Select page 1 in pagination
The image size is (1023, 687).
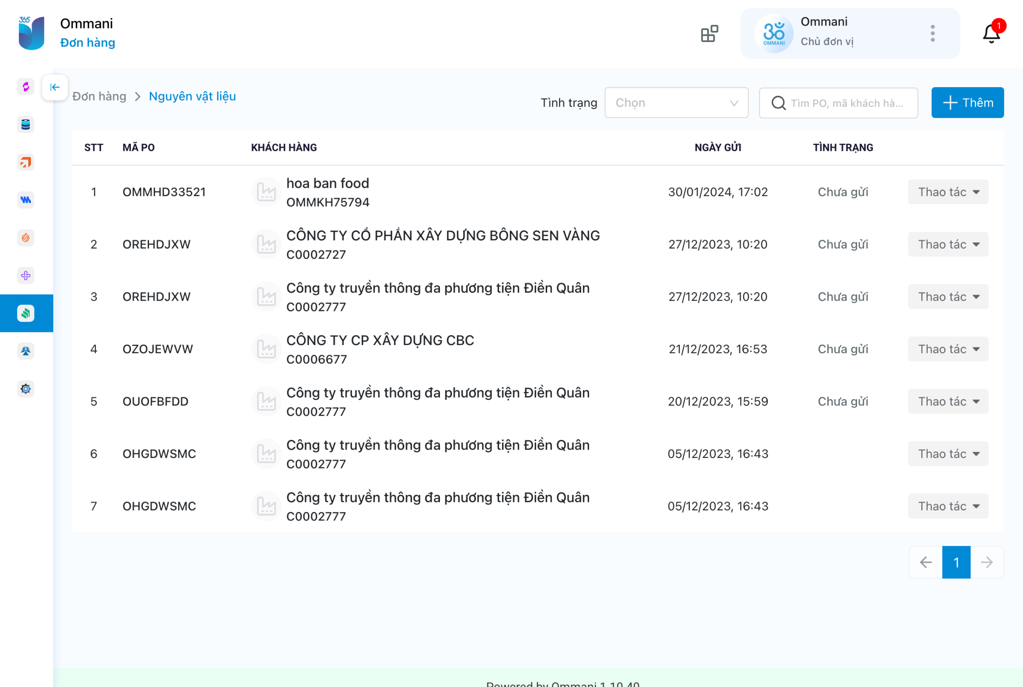956,562
